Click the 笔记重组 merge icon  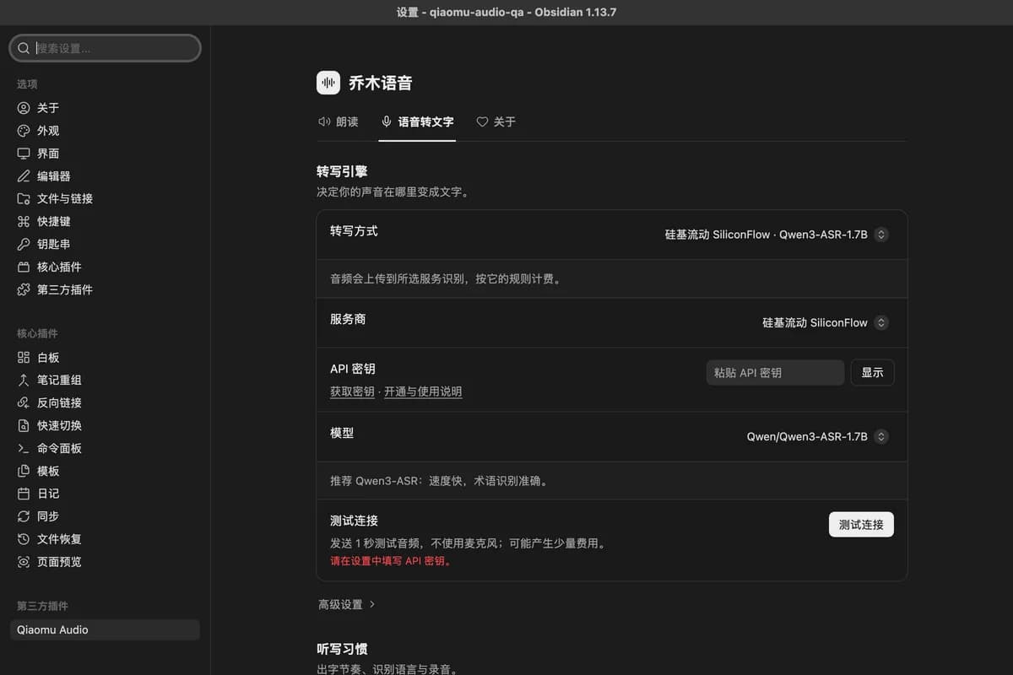tap(24, 381)
